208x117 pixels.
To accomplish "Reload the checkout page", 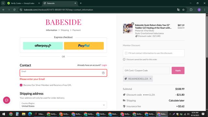I will [14, 10].
